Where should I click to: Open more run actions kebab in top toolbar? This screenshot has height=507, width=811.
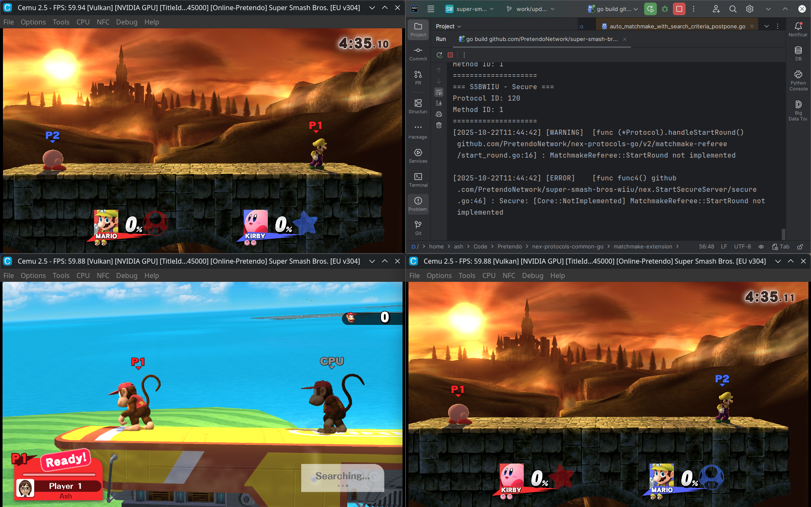pyautogui.click(x=694, y=9)
